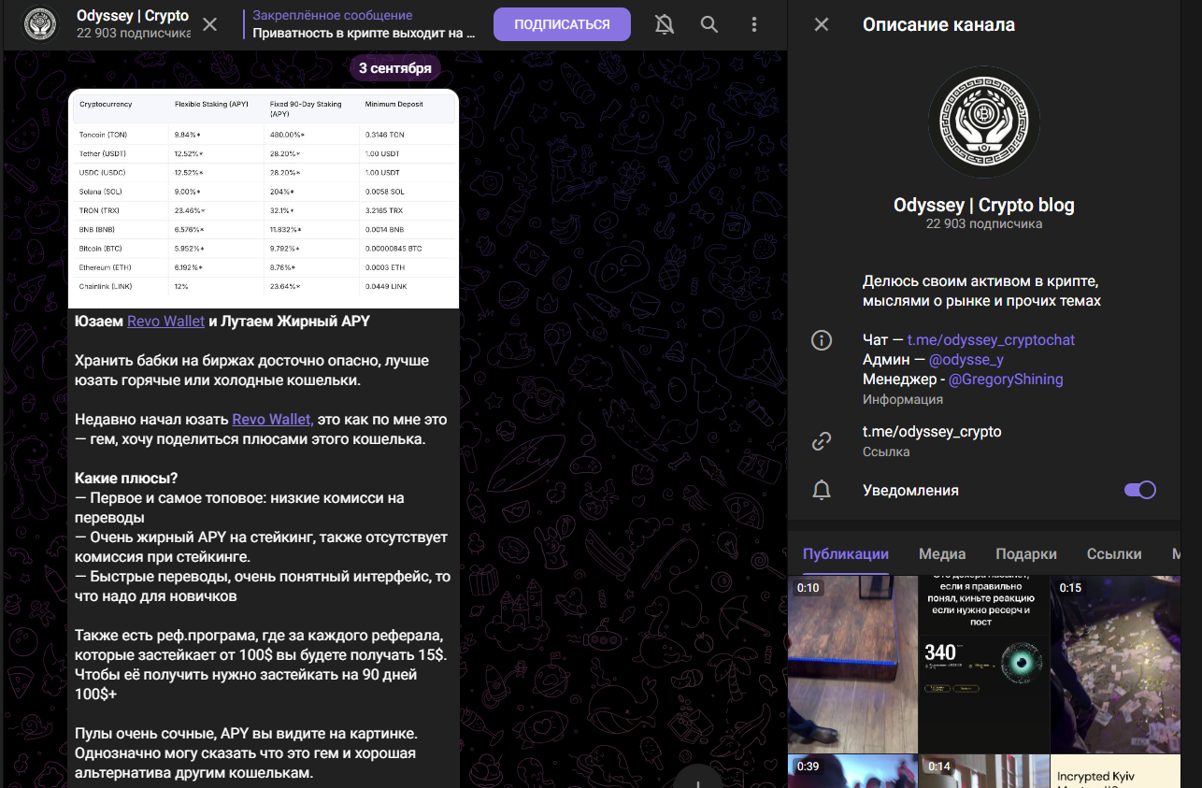Click the 22 903 подписчика count under the blog name

(x=984, y=224)
